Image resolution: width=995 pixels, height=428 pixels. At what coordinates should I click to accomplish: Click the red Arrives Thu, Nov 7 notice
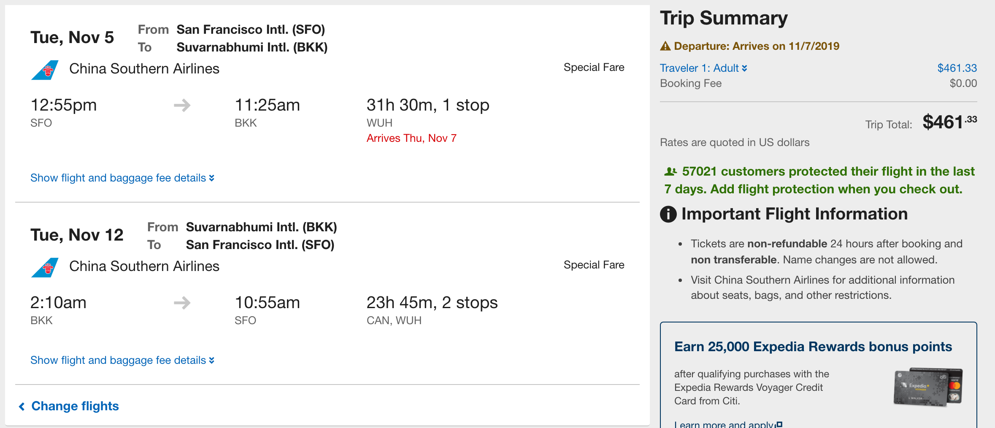point(411,138)
